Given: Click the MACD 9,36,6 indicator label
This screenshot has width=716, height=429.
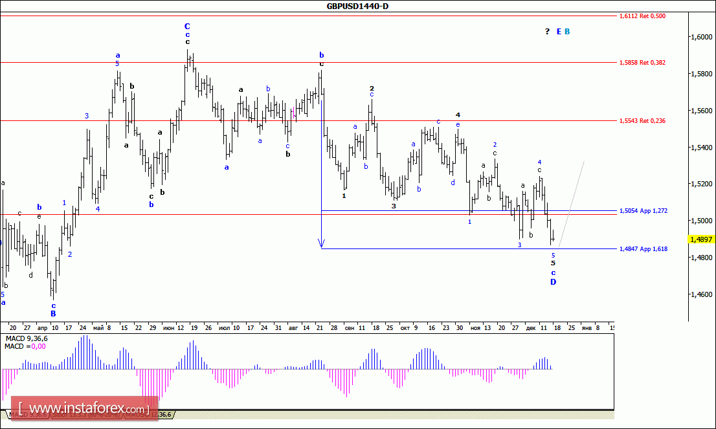Looking at the screenshot, I should click(27, 338).
